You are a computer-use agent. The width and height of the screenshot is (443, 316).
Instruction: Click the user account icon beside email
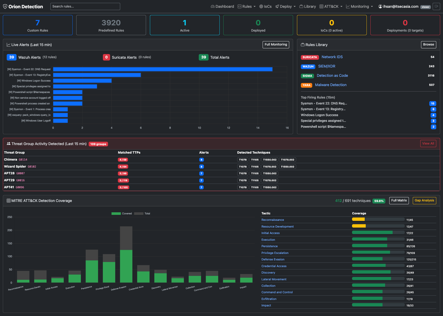[x=380, y=6]
